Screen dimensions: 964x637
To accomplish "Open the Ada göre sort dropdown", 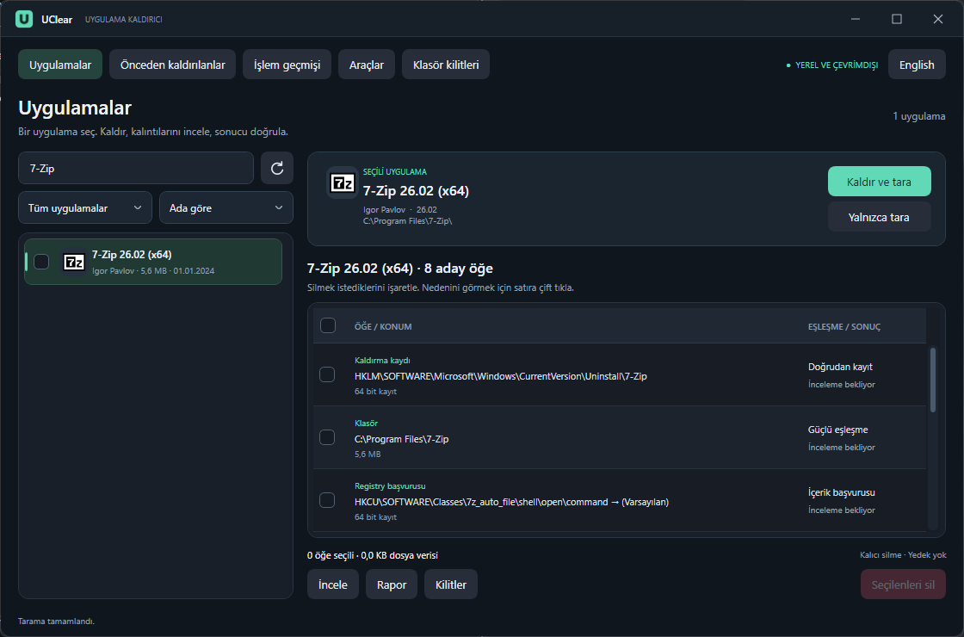I will (x=226, y=207).
